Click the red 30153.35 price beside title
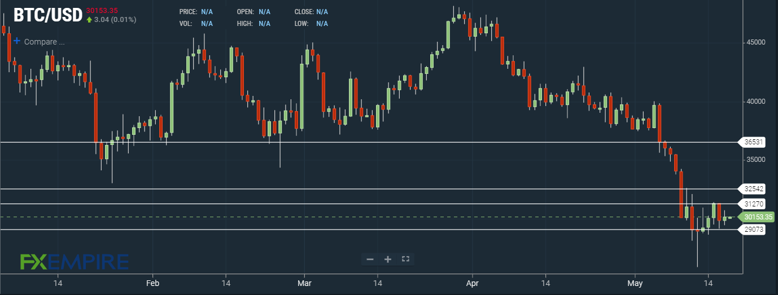 tap(102, 10)
